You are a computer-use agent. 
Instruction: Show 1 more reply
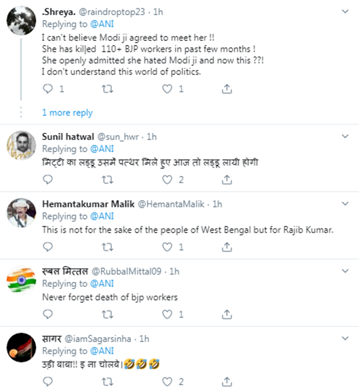click(67, 112)
